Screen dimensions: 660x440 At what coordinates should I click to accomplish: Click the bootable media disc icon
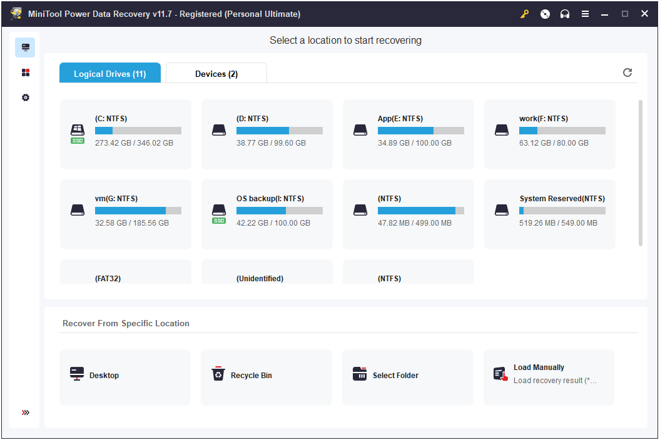coord(545,14)
